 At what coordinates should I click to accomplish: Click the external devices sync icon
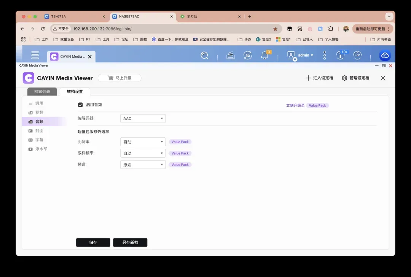(248, 56)
